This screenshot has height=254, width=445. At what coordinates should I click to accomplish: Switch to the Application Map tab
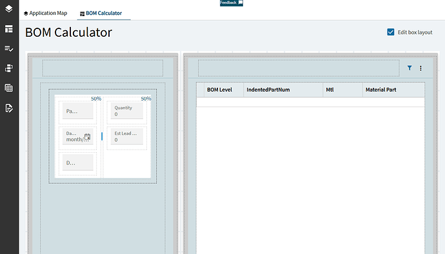coord(45,13)
